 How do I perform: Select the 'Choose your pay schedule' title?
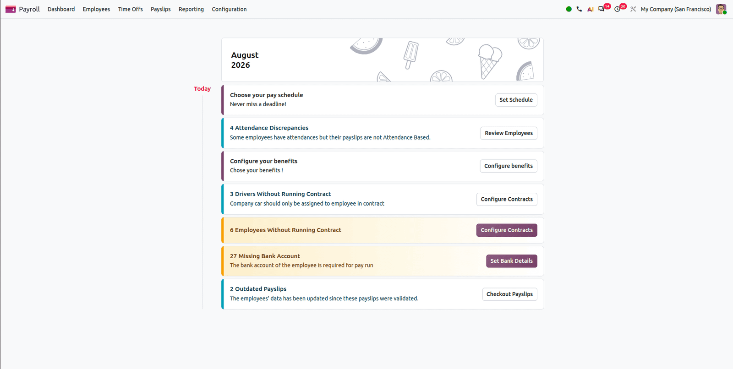pos(266,95)
